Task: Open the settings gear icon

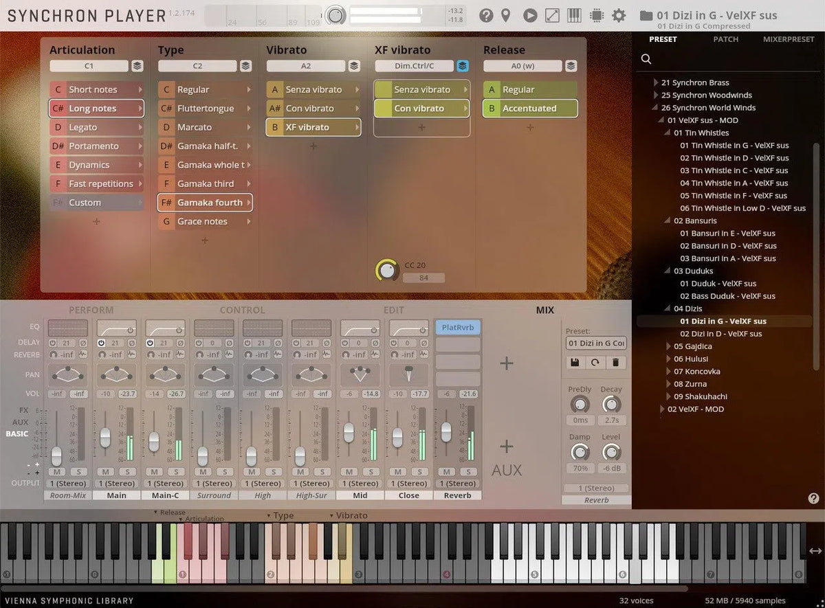Action: [619, 15]
